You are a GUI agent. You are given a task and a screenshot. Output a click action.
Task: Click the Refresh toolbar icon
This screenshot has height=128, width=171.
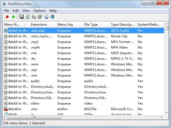point(28,17)
